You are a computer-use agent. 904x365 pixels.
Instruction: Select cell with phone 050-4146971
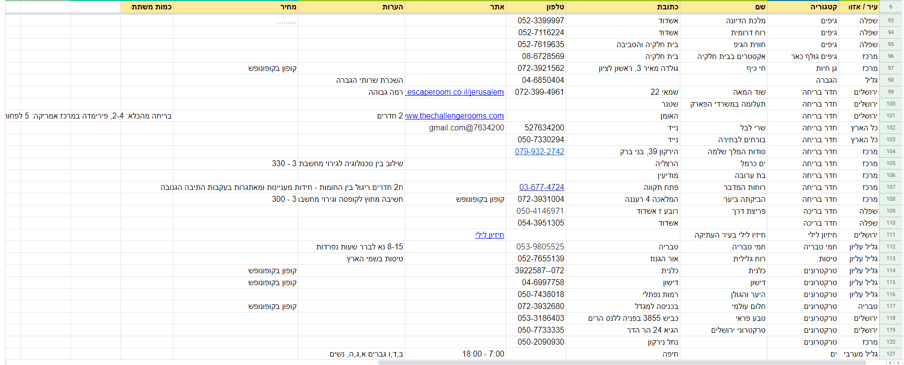(x=536, y=211)
